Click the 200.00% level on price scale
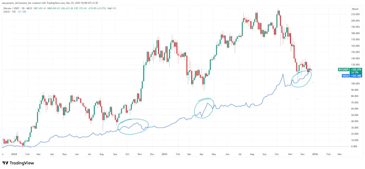Viewport: 365px width, 169px height. pyautogui.click(x=356, y=21)
